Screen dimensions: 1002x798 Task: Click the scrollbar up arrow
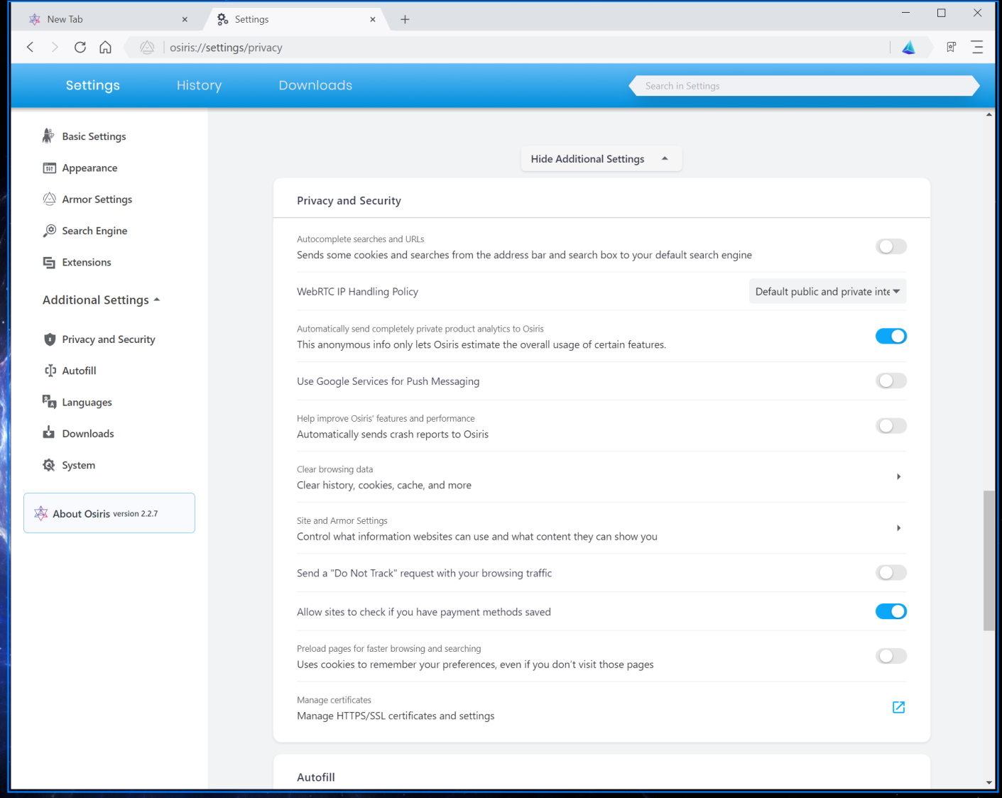coord(989,114)
